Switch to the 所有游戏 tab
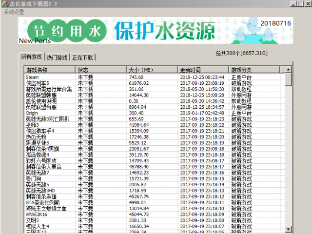Viewport: 312px width, 234px height. (x=31, y=57)
